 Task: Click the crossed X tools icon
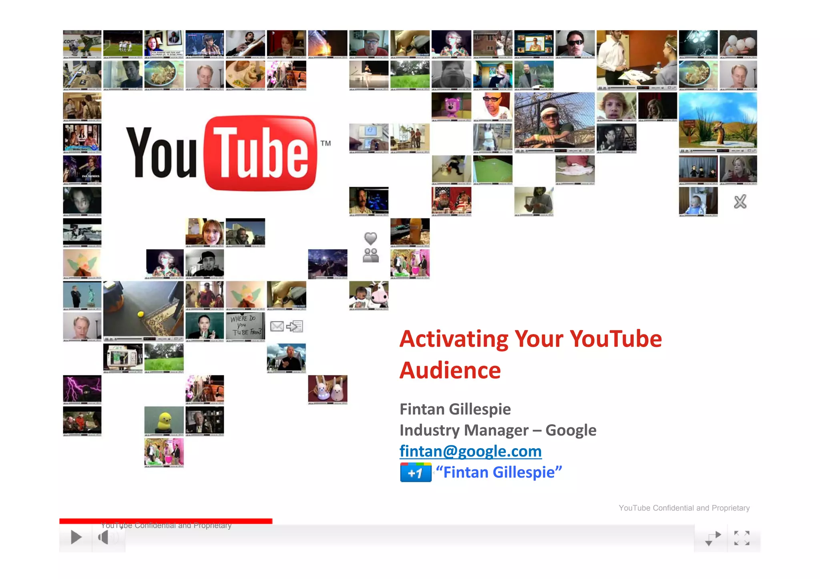(740, 202)
